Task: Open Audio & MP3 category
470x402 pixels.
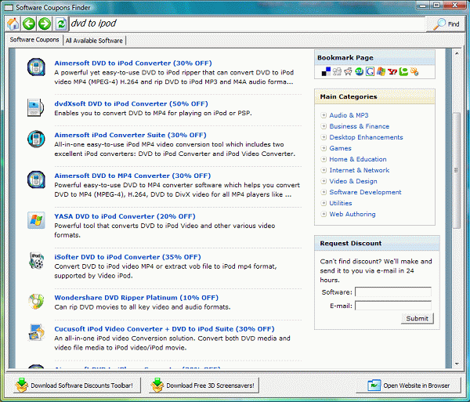Action: coord(349,115)
